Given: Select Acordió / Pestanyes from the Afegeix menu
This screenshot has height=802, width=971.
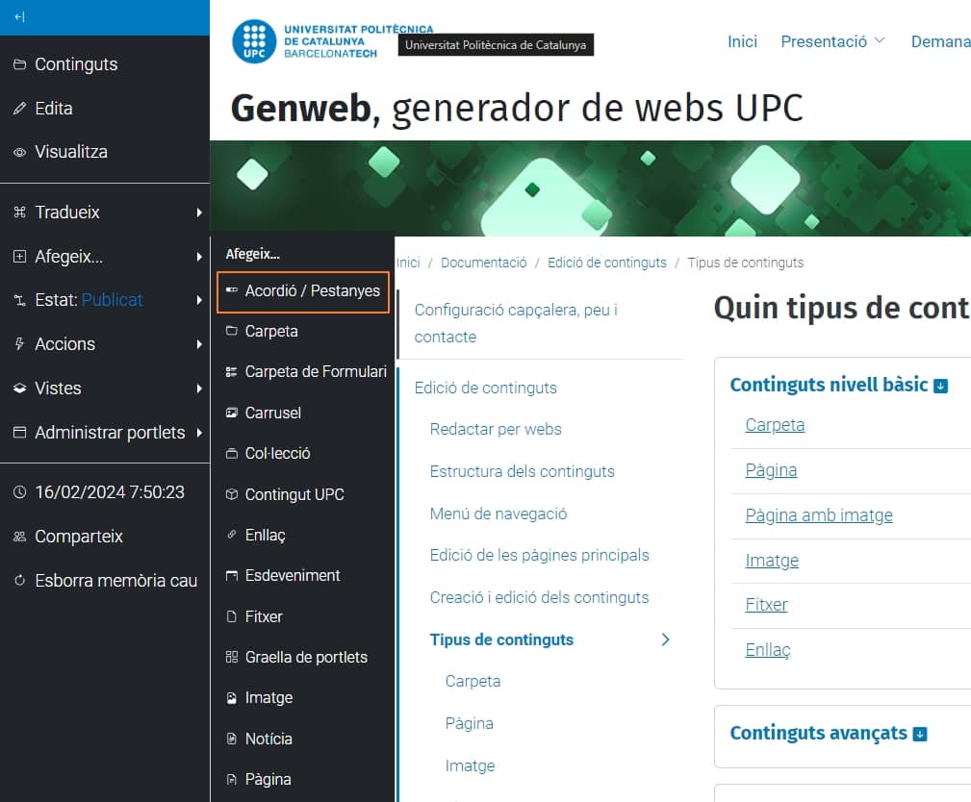Looking at the screenshot, I should [x=303, y=290].
